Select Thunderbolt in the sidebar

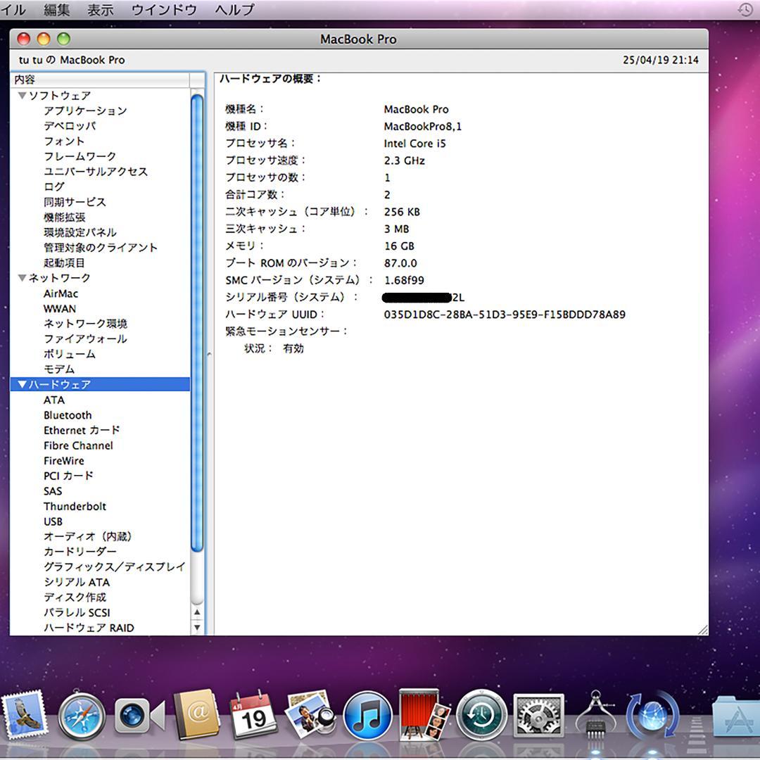point(75,506)
